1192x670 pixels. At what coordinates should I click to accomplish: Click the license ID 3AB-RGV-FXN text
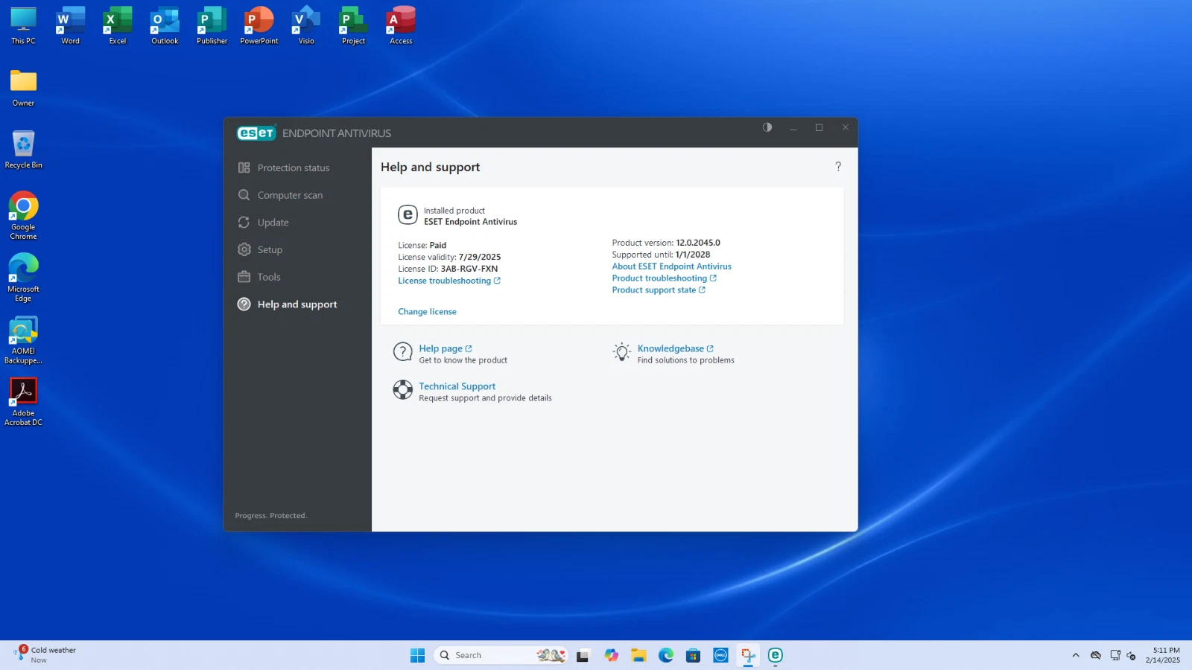[469, 269]
